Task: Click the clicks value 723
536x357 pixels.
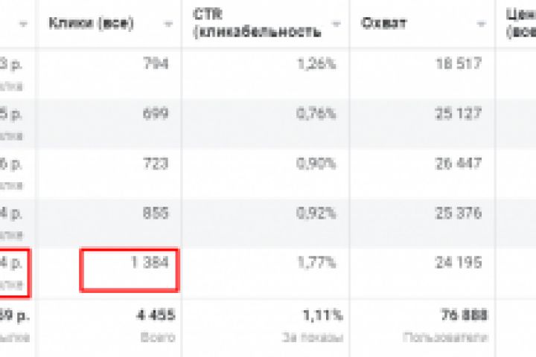Action: [x=155, y=164]
